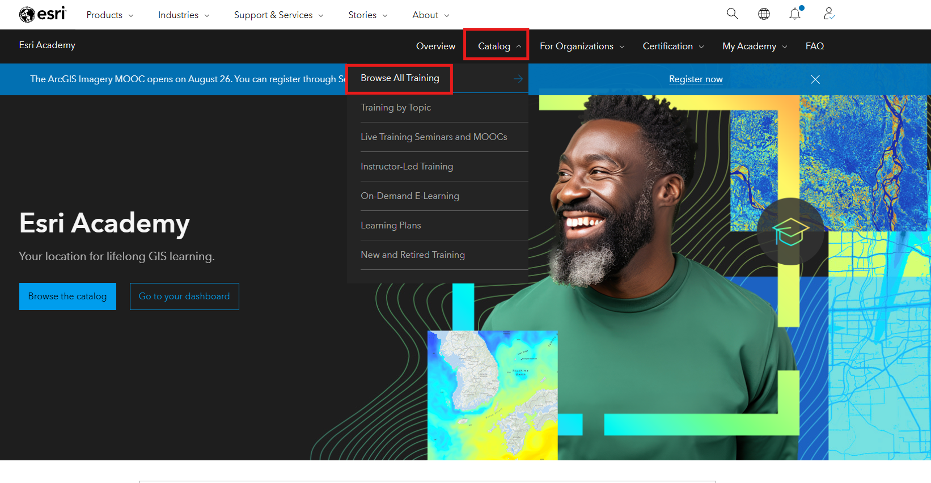Select Learning Plans
931x483 pixels.
391,226
